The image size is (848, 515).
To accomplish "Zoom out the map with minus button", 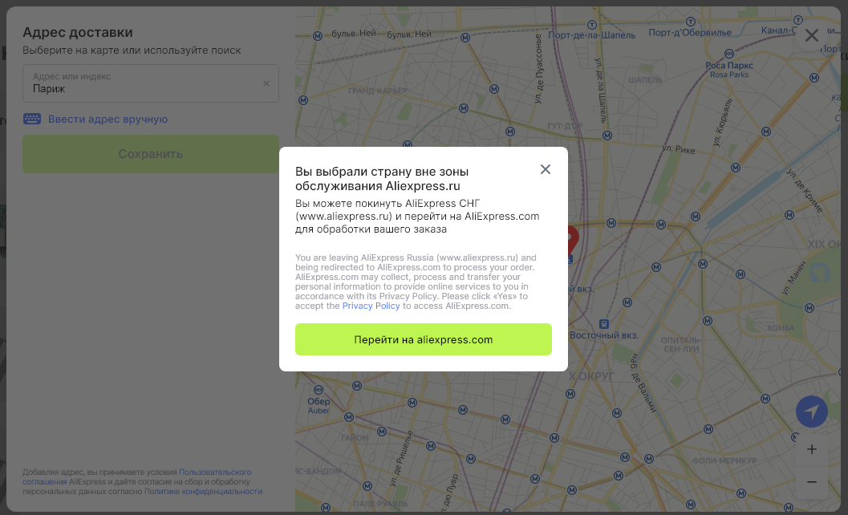I will [x=811, y=481].
